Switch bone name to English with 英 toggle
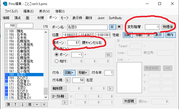The image size is (179, 109). coord(119,27)
